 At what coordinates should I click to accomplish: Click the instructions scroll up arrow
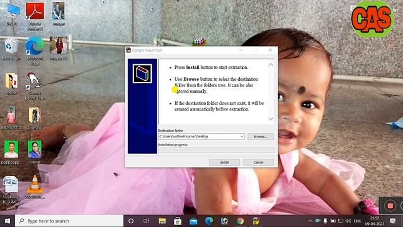pos(271,64)
